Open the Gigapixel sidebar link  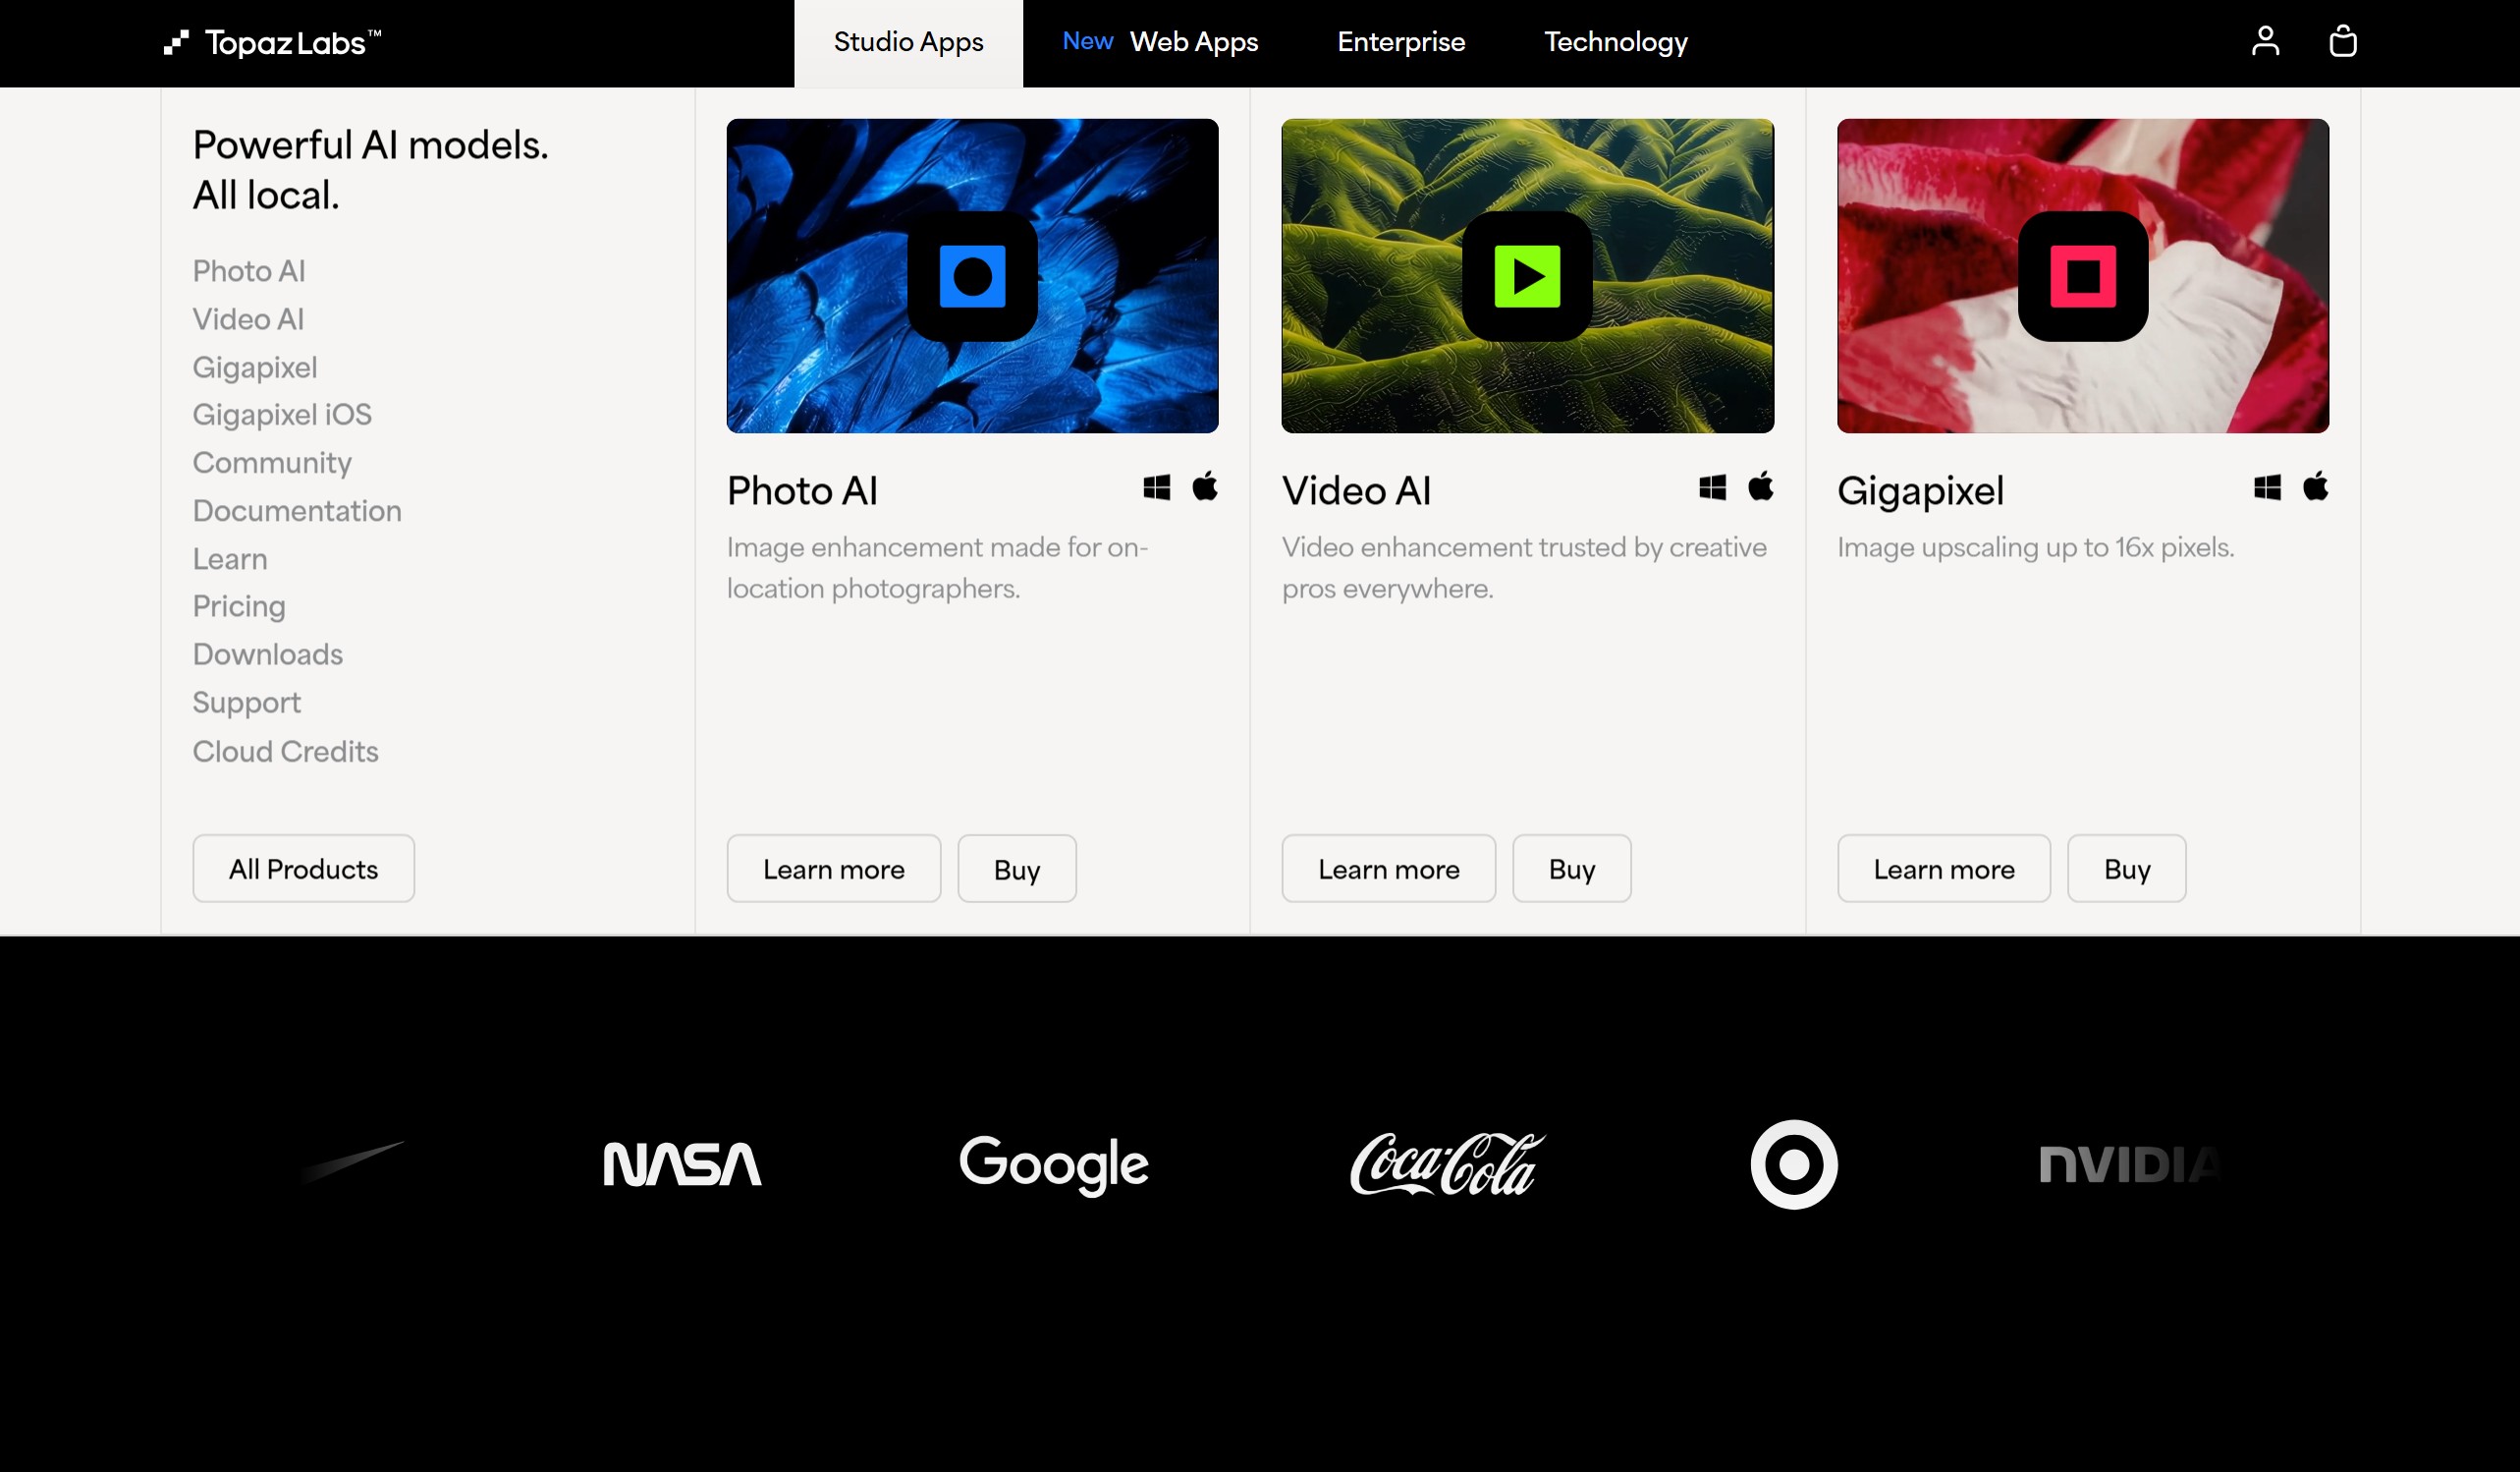click(255, 368)
